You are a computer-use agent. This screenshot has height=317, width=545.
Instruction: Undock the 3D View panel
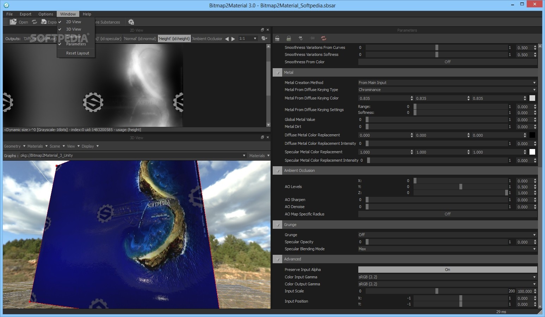tap(262, 137)
